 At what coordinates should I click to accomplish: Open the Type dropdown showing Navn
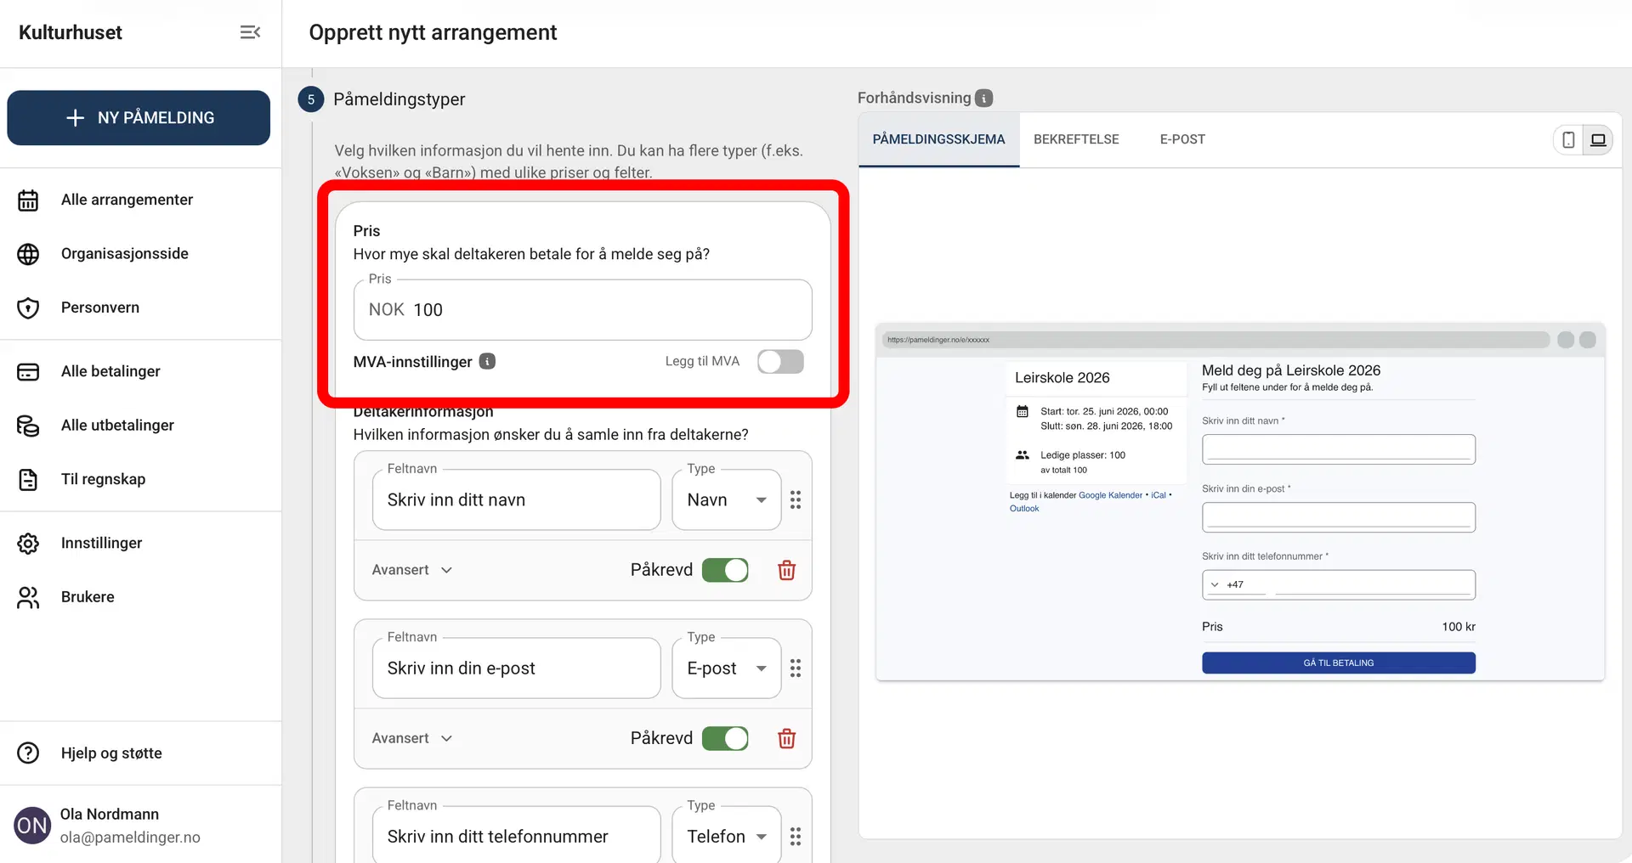pyautogui.click(x=725, y=499)
